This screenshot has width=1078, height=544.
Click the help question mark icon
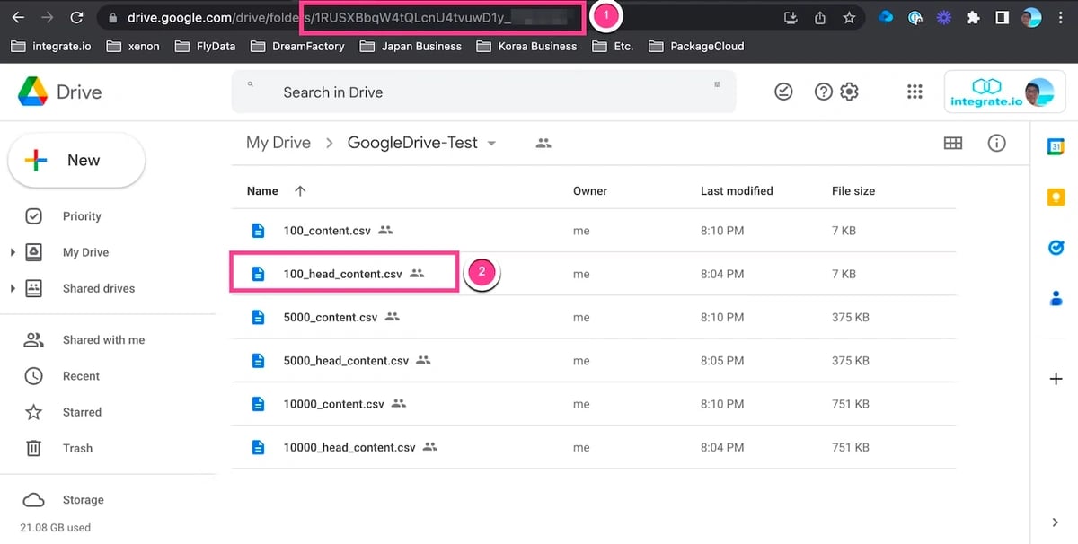(823, 92)
